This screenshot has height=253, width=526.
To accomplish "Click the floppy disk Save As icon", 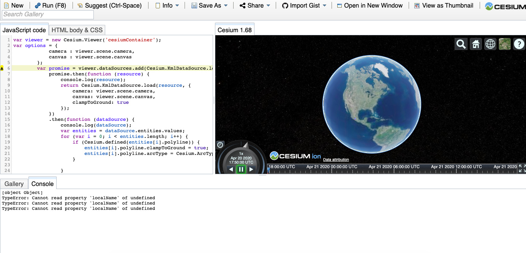I will tap(194, 6).
